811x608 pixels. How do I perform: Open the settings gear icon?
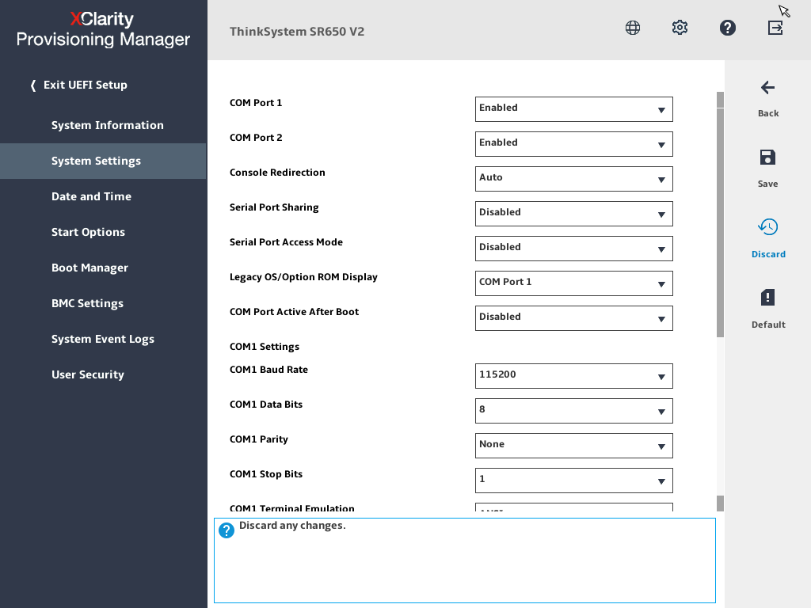[x=680, y=28]
